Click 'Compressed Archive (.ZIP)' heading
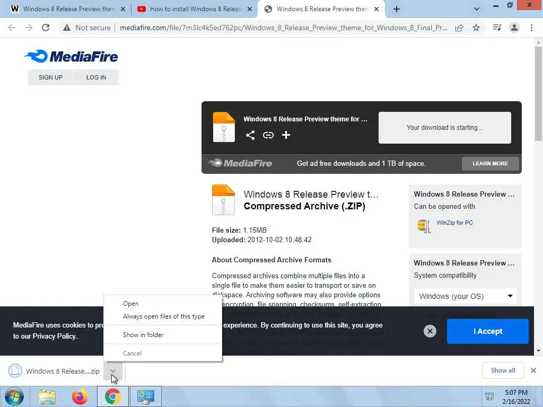The width and height of the screenshot is (543, 407). (x=304, y=206)
